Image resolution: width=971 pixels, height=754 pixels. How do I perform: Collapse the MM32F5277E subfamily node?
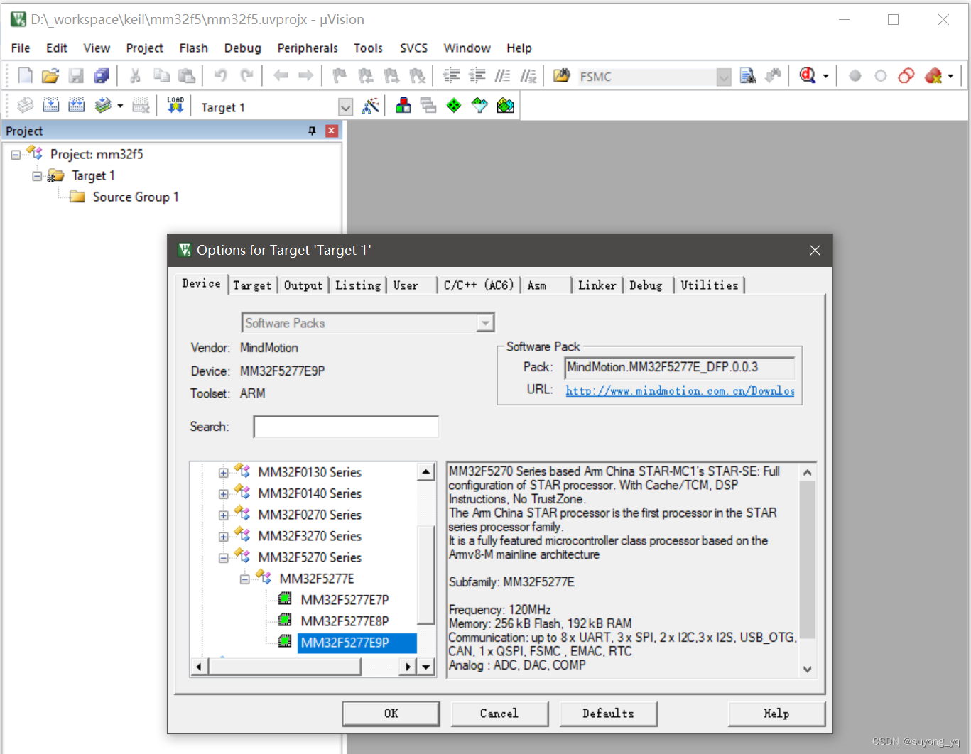pos(244,579)
